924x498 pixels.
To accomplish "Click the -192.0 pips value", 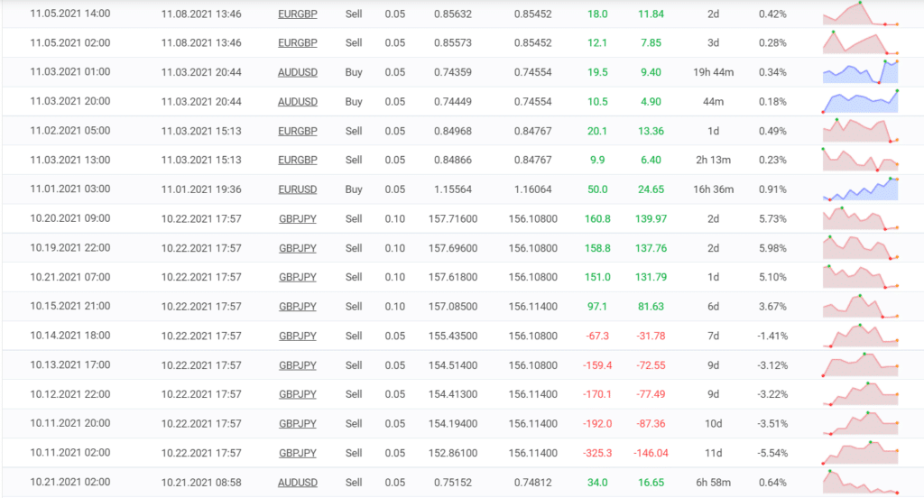I will point(596,423).
